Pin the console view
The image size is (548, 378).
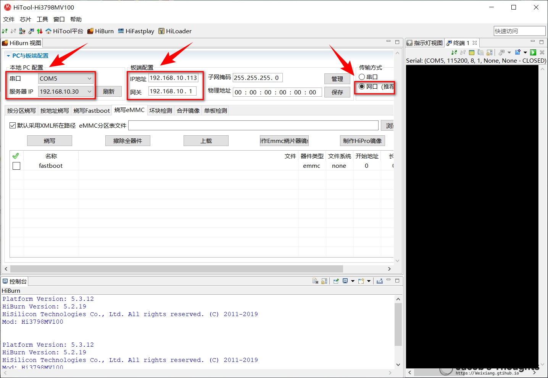coord(336,281)
